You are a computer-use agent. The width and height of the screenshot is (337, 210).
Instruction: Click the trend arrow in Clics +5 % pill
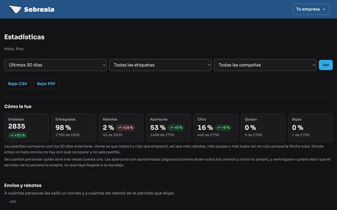point(219,128)
